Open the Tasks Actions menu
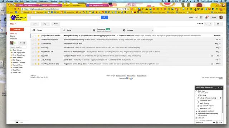 pos(199,122)
